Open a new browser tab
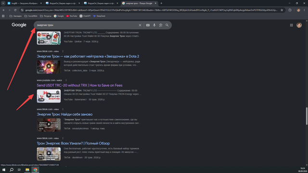Image resolution: width=308 pixels, height=173 pixels. 161,3
